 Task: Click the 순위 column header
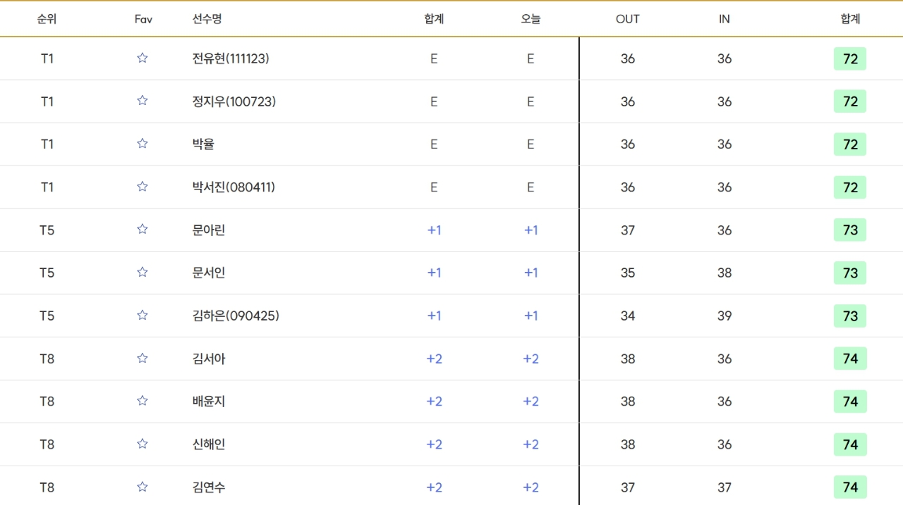[47, 19]
